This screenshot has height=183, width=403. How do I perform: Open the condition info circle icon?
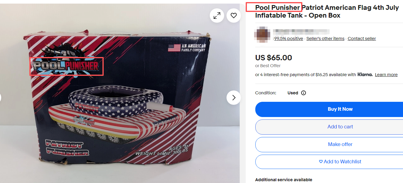click(x=304, y=93)
